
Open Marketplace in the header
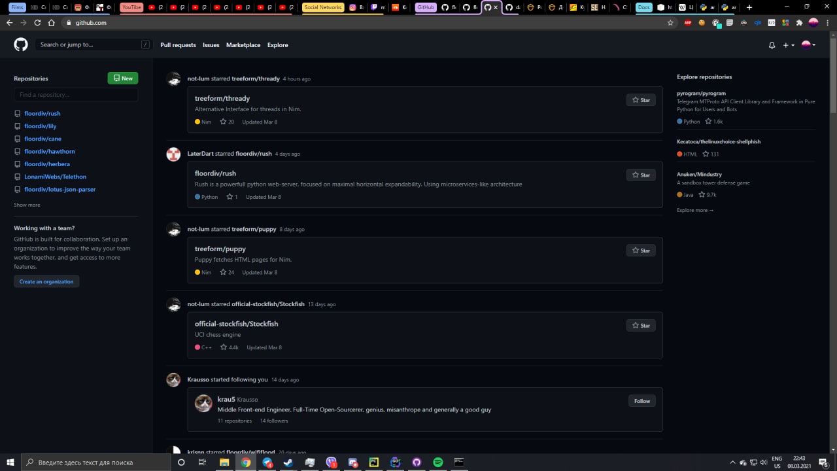pos(243,45)
